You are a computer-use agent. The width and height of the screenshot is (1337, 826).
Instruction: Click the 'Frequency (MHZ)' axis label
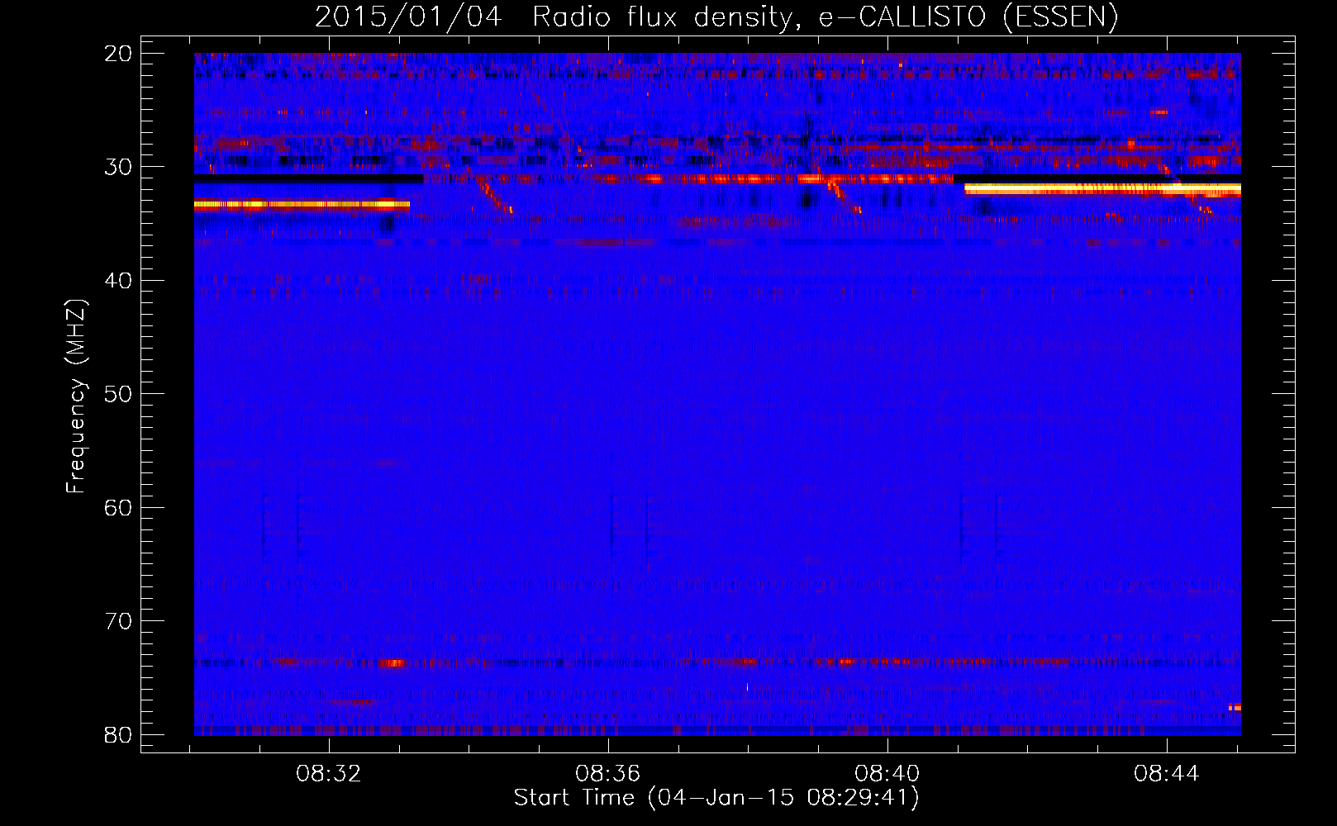[x=76, y=396]
